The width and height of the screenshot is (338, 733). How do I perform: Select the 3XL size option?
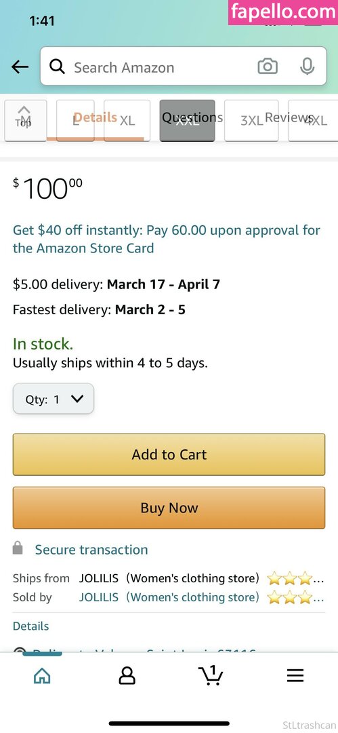(x=251, y=121)
